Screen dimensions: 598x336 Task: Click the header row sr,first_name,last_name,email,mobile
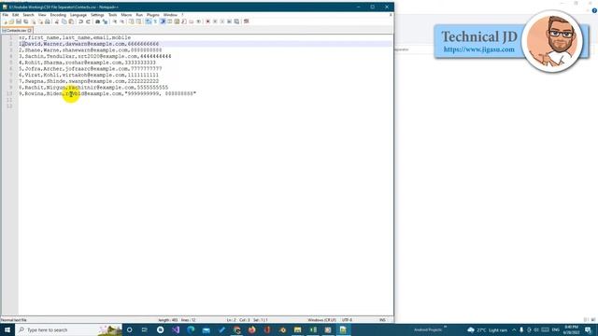click(75, 37)
